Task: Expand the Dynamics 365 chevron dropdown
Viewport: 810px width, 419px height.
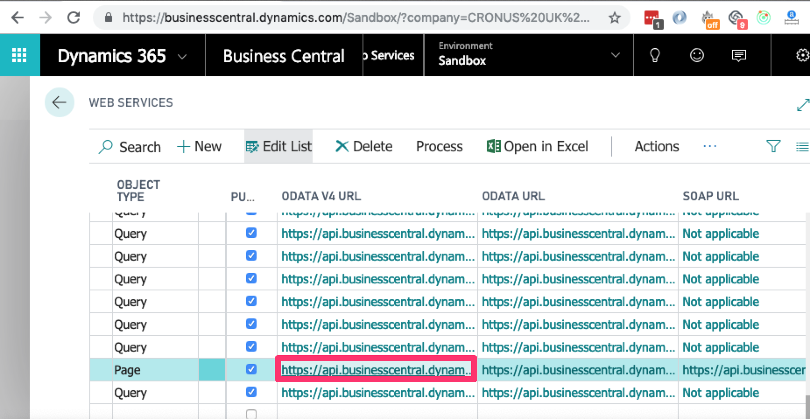Action: (182, 56)
